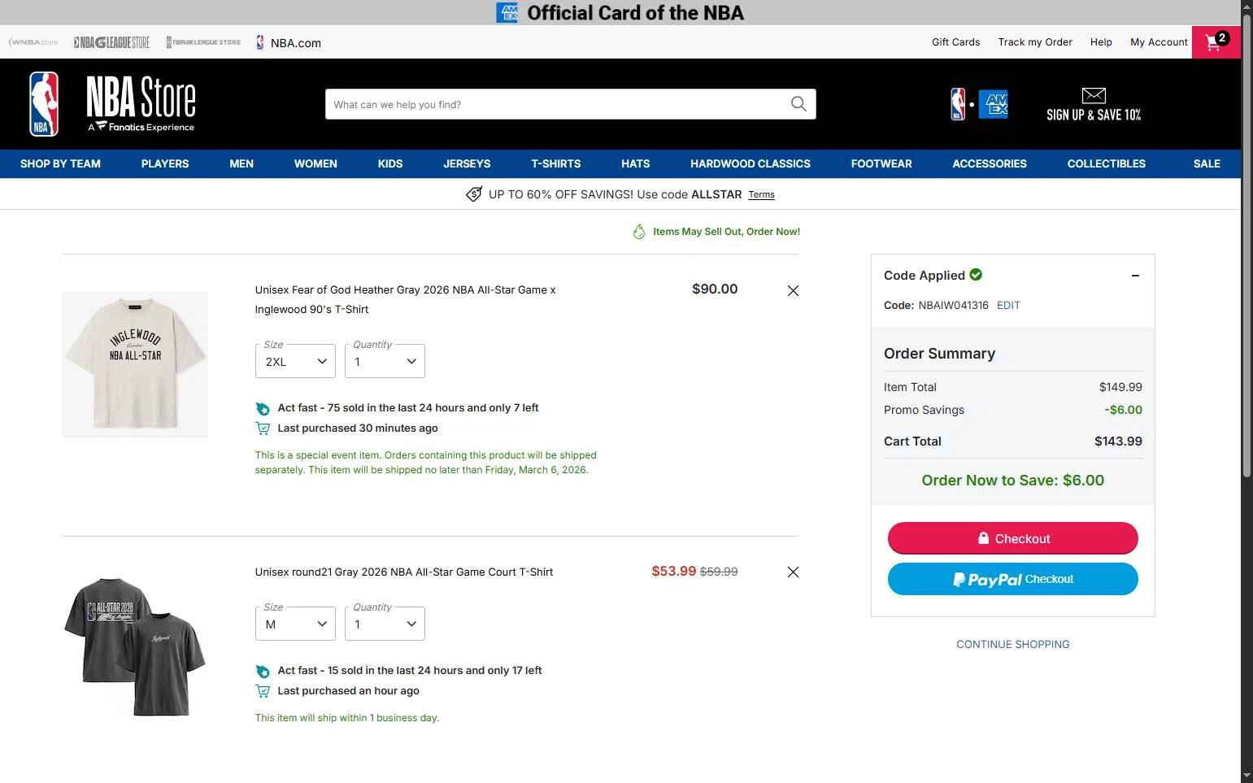Click the $149.99 Item Total value
Screen dimensions: 1253x783
tap(1120, 387)
